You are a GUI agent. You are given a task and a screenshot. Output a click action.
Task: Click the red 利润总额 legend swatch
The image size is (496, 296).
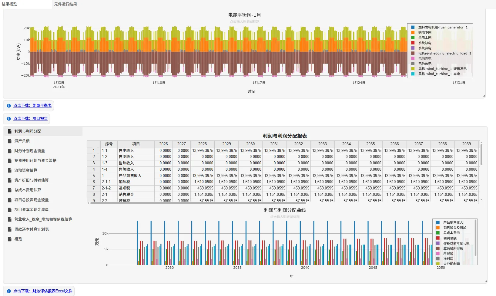click(438, 238)
